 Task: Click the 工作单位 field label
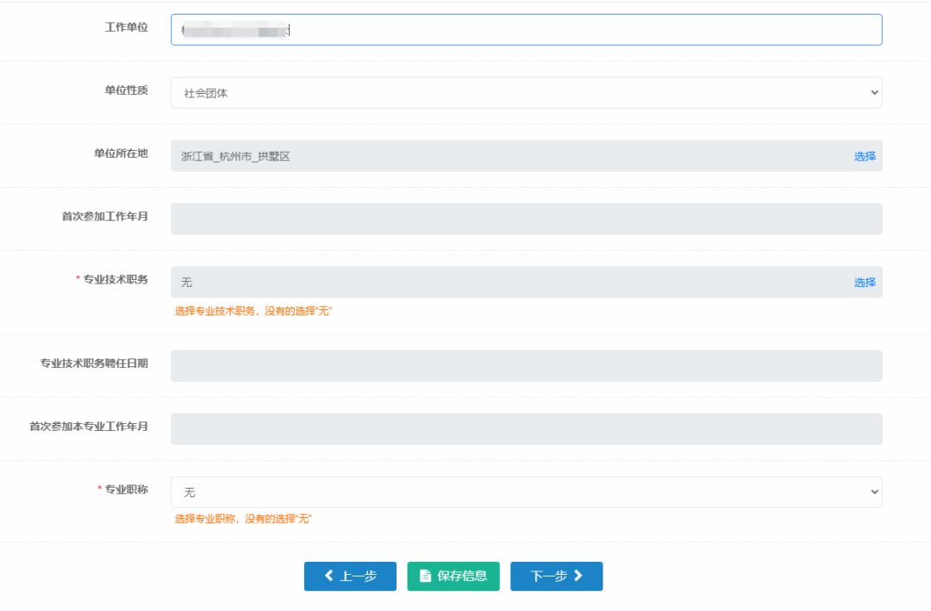[126, 28]
